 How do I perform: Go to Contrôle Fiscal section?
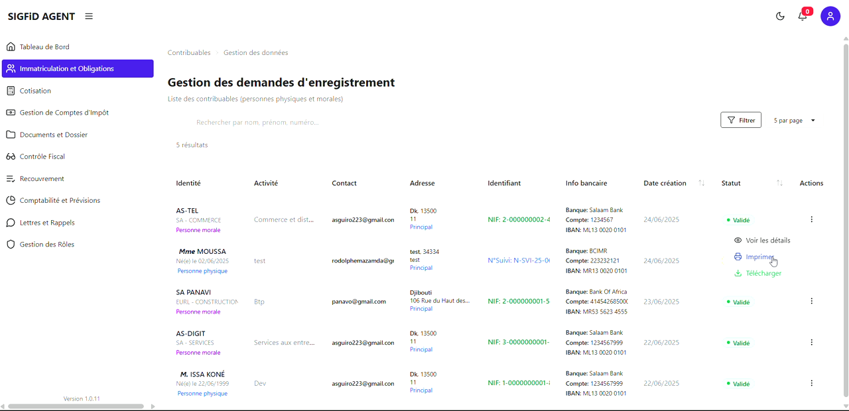(x=42, y=157)
